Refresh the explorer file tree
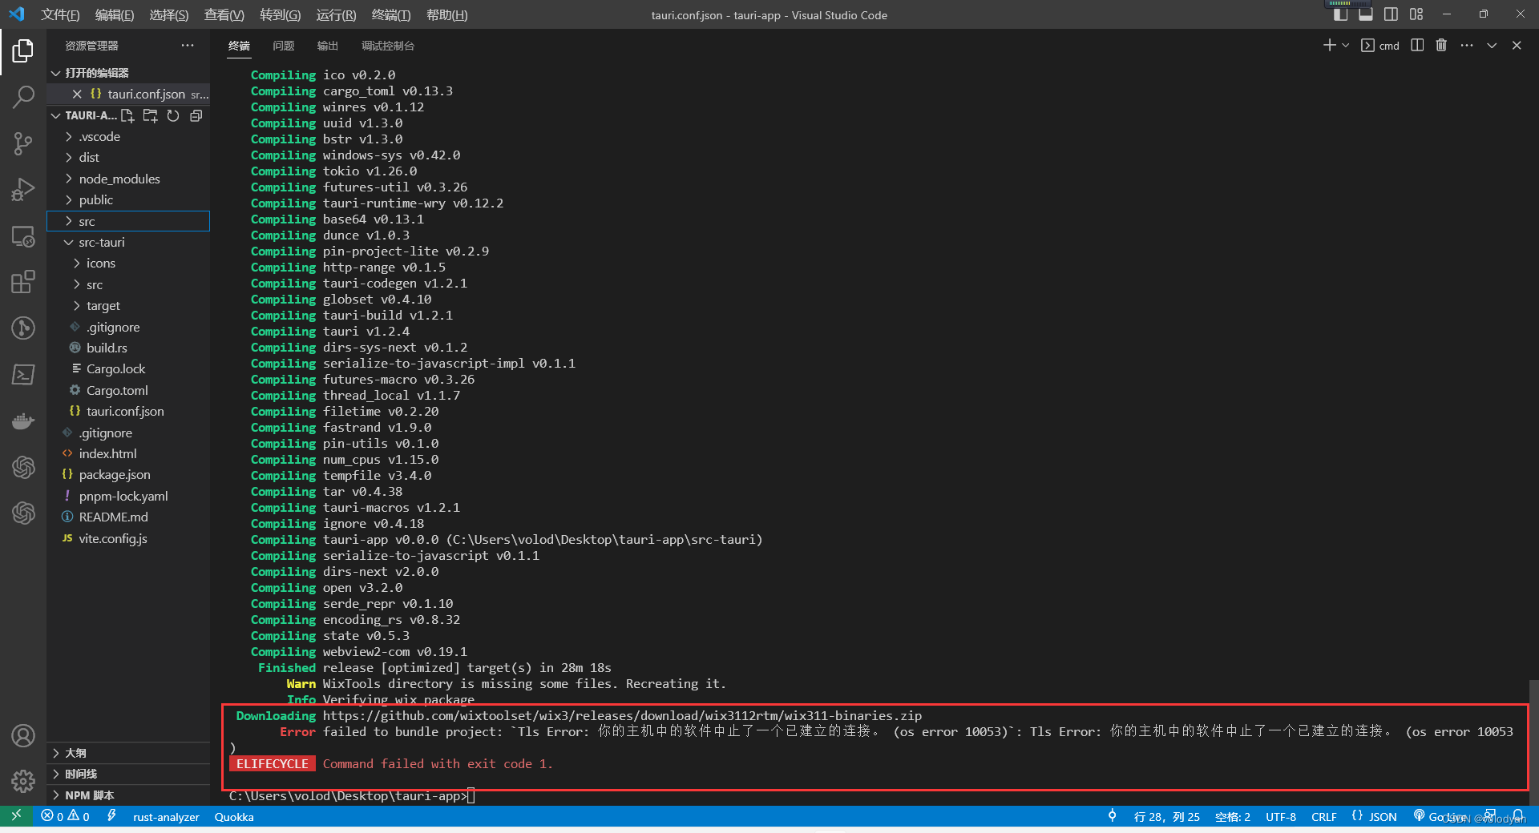This screenshot has height=833, width=1539. coord(173,115)
